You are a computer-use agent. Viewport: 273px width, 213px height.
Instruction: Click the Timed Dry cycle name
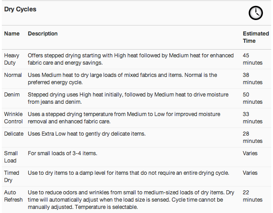(x=11, y=177)
